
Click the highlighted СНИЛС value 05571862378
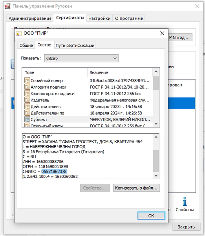[54, 171]
